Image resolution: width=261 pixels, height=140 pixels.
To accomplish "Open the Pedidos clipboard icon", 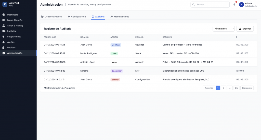I will [x=4, y=48].
